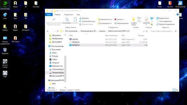Viewport: 187px width, 105px height.
Task: Switch to the Вид ribbon tab
Action: 78,15
